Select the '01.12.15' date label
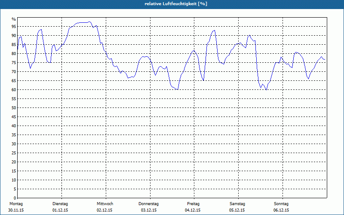344x215 pixels. point(60,210)
